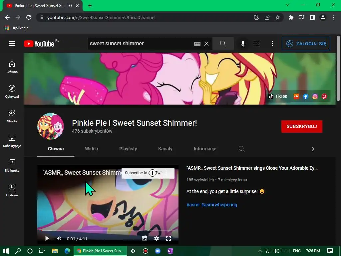Toggle Chrome side panel
Image resolution: width=341 pixels, height=256 pixels.
pyautogui.click(x=312, y=17)
